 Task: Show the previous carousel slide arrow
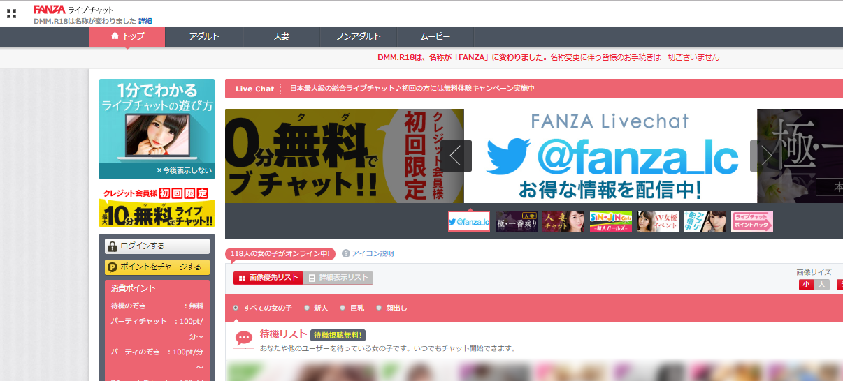click(x=456, y=156)
